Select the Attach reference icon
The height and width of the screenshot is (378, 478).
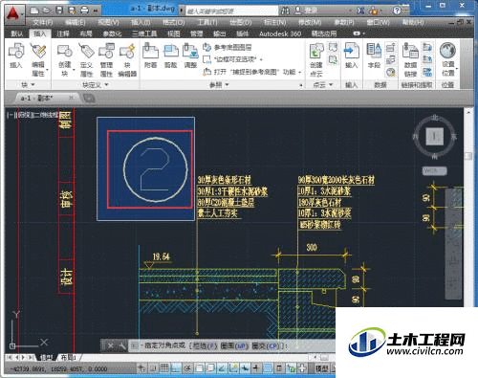[x=150, y=56]
